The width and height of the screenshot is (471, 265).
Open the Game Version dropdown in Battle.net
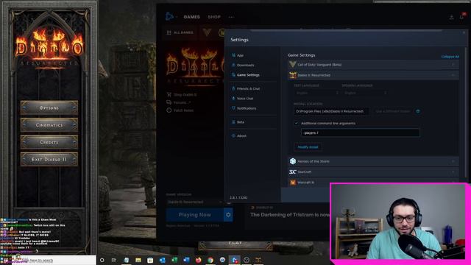click(x=194, y=202)
